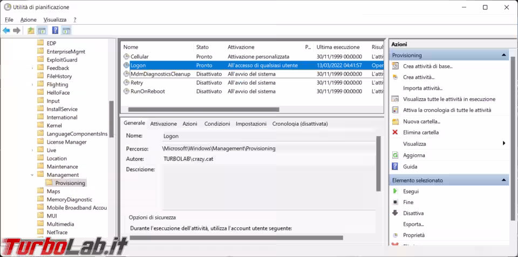This screenshot has height=257, width=518.
Task: Click the MdmDiagnosticsCleanup task clock icon
Action: (126, 74)
